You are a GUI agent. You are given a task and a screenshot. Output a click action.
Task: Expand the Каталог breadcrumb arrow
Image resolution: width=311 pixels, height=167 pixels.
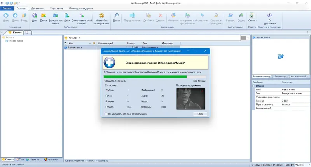79,38
